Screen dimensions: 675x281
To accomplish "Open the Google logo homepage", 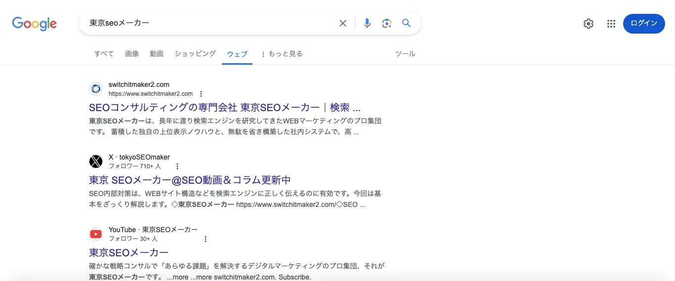I will click(34, 23).
